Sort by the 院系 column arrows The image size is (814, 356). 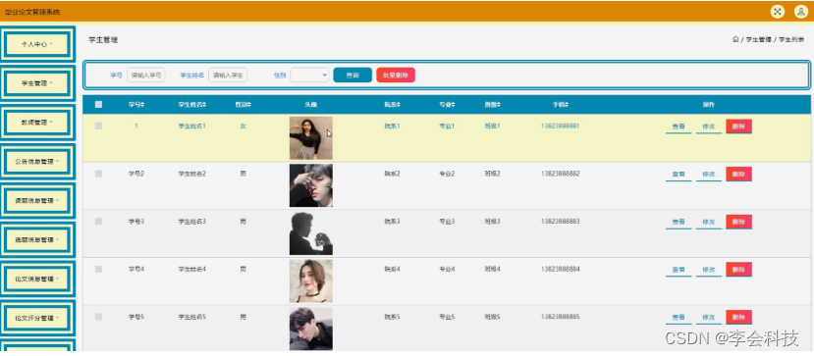(399, 105)
